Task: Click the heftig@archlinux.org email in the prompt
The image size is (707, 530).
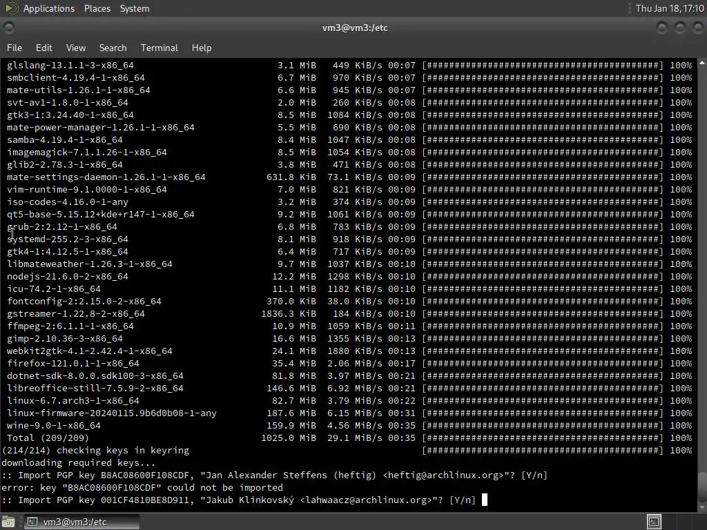Action: (x=443, y=475)
